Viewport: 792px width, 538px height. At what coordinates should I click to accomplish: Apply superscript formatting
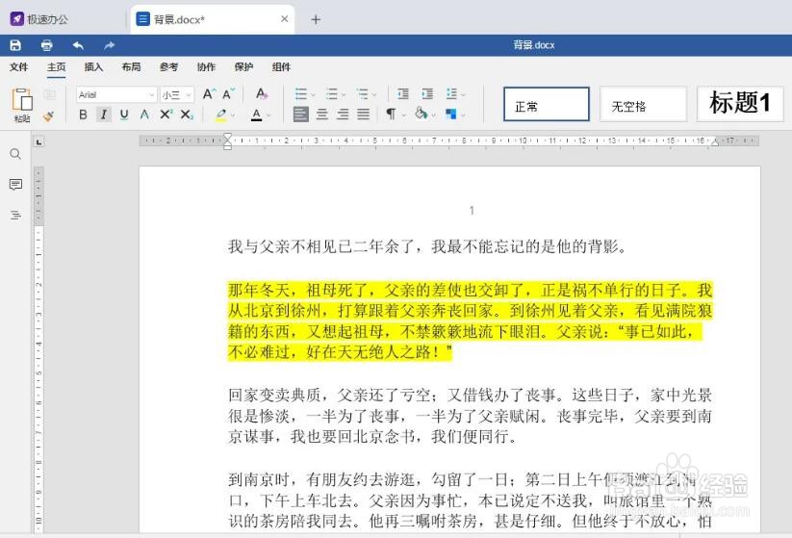click(x=166, y=115)
